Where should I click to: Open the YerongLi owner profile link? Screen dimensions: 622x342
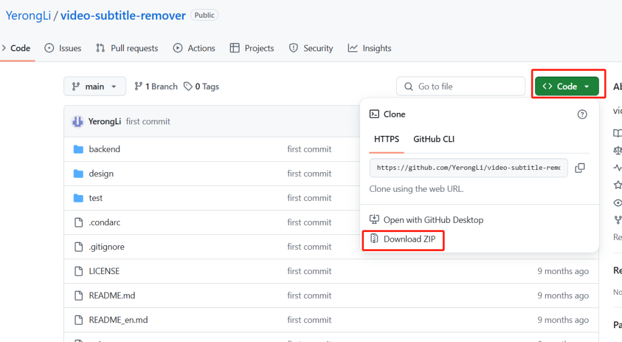28,16
